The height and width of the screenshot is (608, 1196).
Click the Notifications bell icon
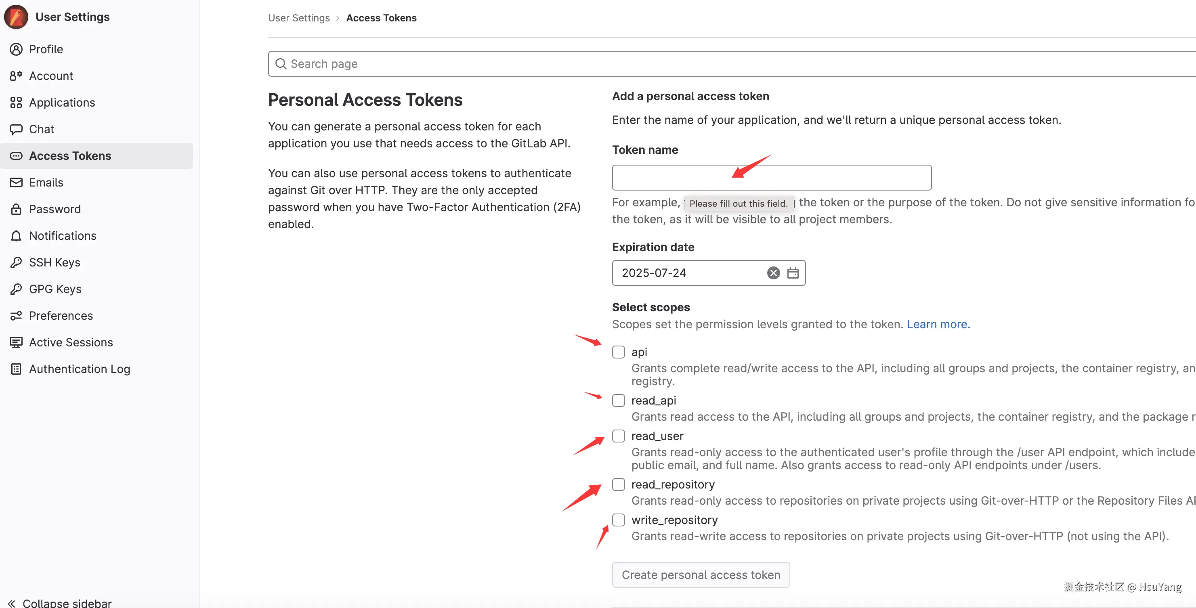click(x=16, y=236)
